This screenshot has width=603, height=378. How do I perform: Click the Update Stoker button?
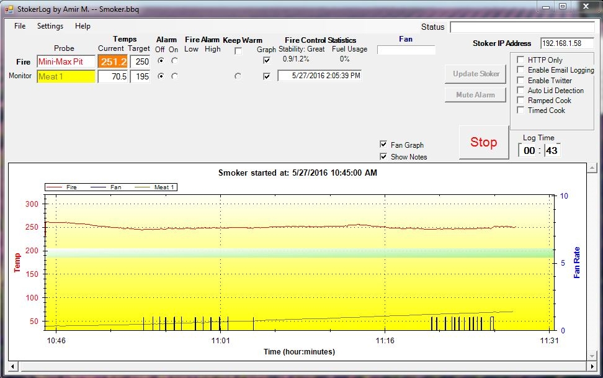pos(476,74)
